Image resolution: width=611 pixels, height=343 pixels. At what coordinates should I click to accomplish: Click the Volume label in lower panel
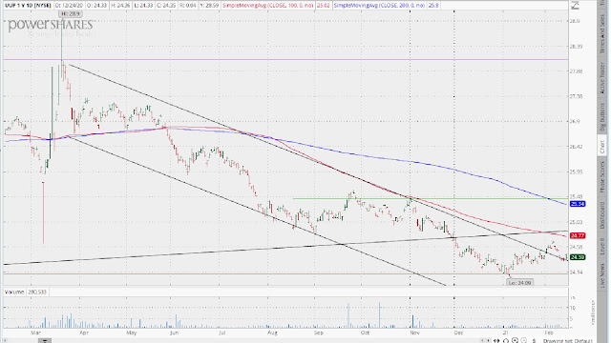[x=14, y=292]
